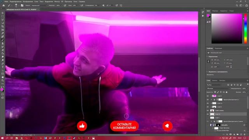Click the add layer mask icon
Image resolution: width=249 pixels, height=140 pixels.
(x=231, y=135)
